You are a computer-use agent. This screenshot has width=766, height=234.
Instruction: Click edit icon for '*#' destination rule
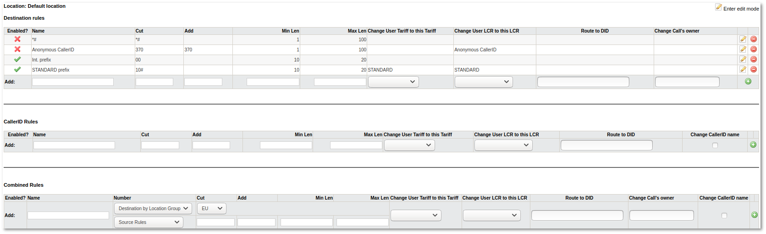coord(743,39)
